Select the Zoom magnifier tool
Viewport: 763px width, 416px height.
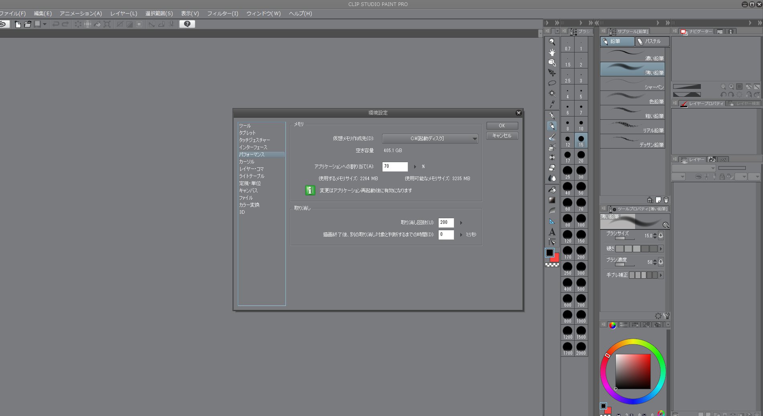552,42
